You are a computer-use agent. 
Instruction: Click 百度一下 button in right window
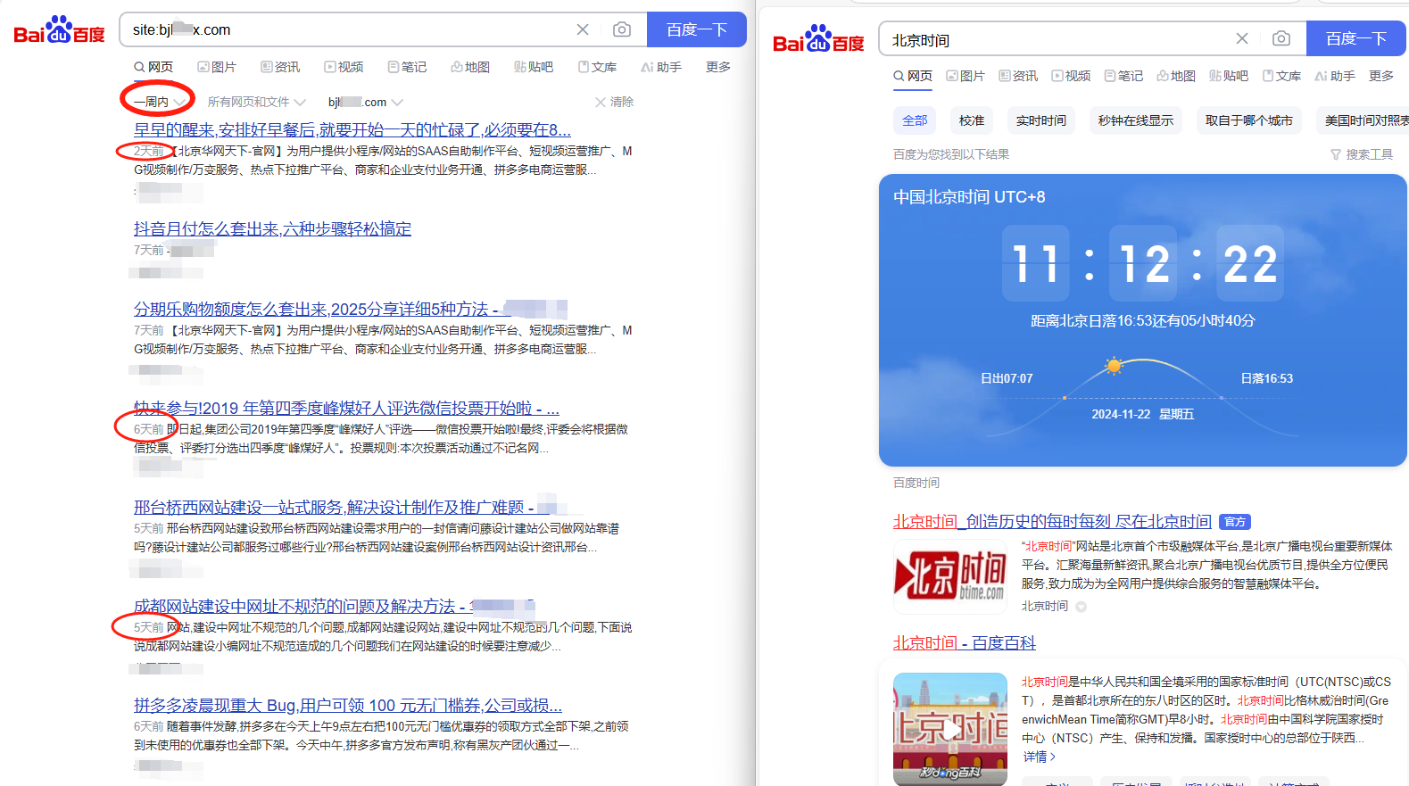tap(1356, 38)
